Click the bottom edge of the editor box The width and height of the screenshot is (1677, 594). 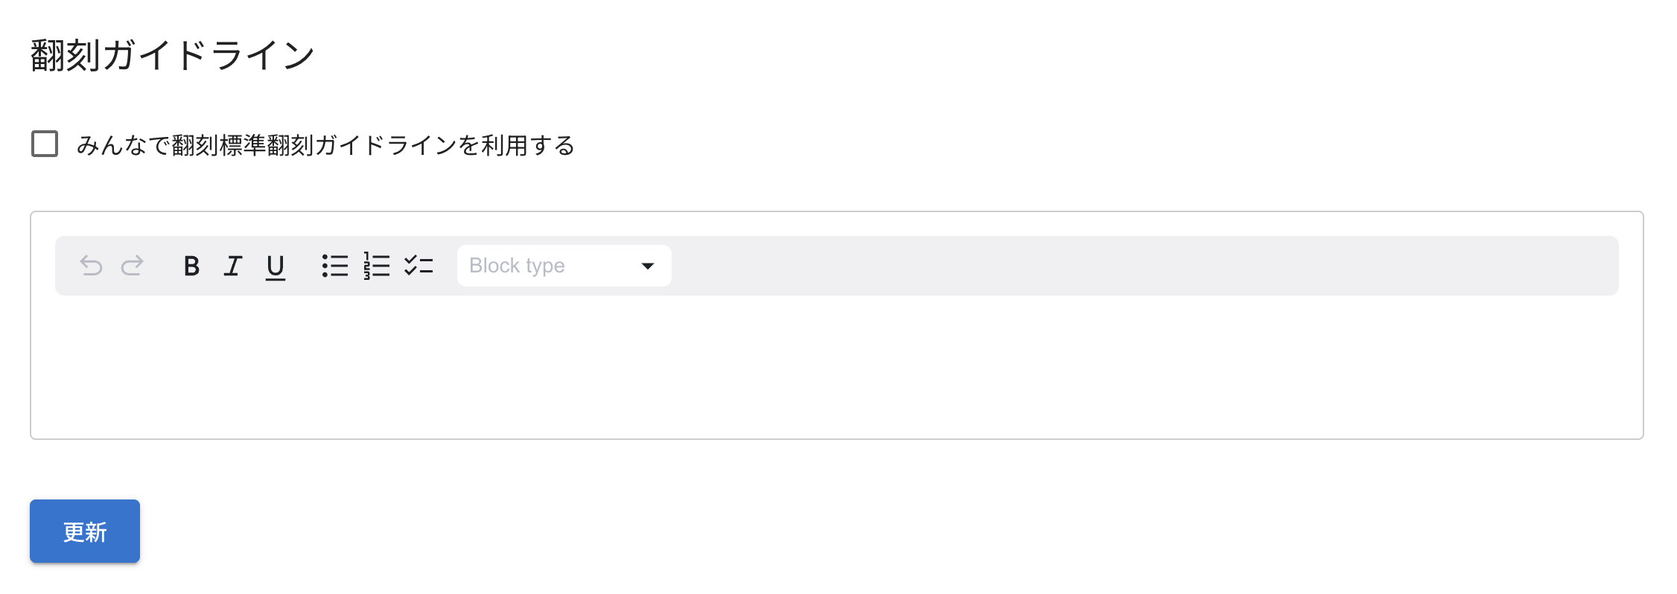pyautogui.click(x=836, y=438)
